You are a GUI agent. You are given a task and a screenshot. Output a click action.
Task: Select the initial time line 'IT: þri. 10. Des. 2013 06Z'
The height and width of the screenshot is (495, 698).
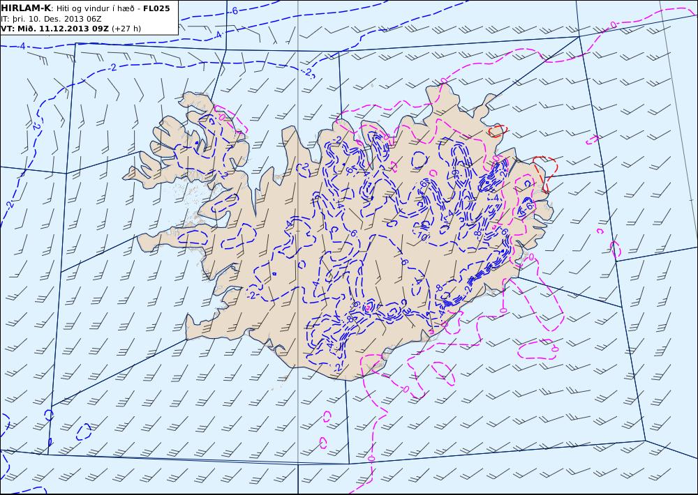tap(51, 19)
